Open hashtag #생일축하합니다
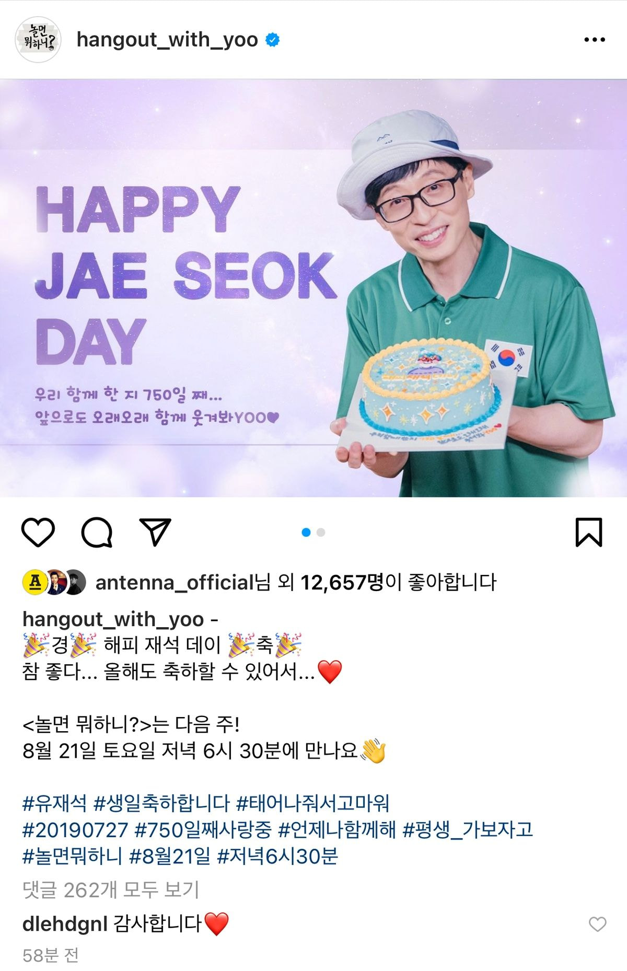Viewport: 627px width, 971px height. click(x=161, y=803)
